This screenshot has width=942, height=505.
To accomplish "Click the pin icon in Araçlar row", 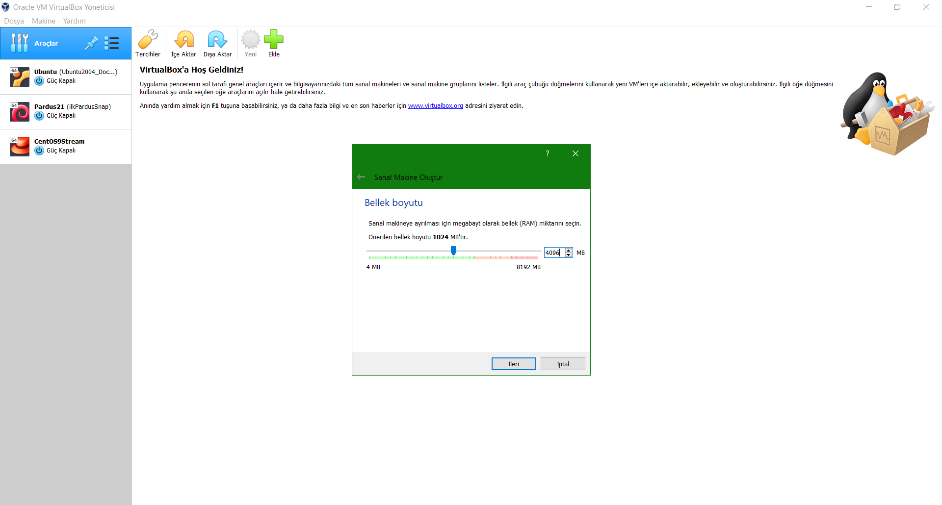I will [x=91, y=43].
